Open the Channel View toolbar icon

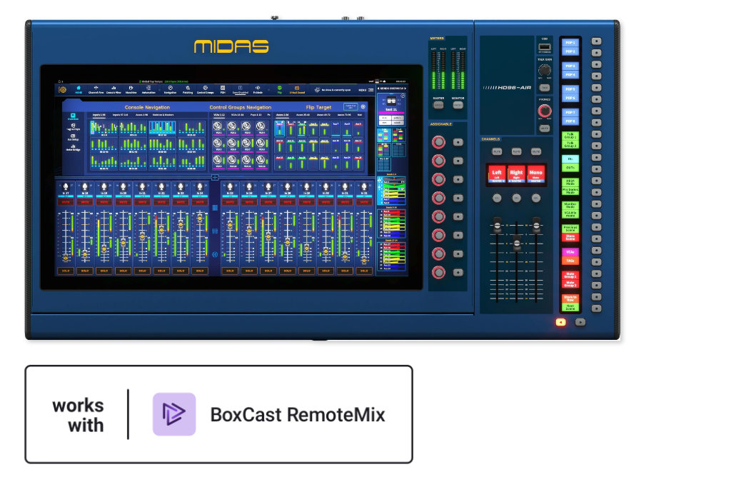(96, 89)
